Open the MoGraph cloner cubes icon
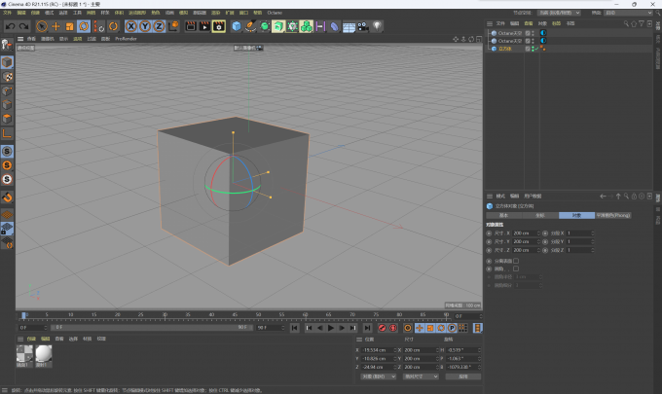The image size is (662, 394). click(307, 26)
